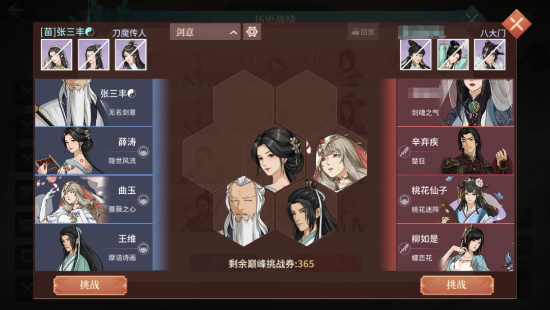
Task: Close the battle panel with orange X
Action: (516, 24)
